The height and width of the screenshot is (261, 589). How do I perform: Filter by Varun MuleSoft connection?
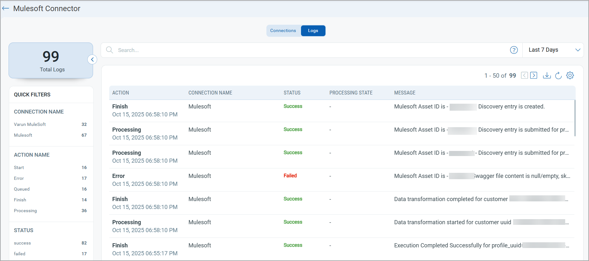(x=50, y=124)
